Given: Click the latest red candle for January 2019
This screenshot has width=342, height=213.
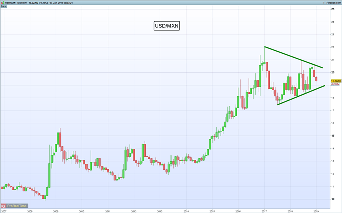Looking at the screenshot, I should coord(316,79).
